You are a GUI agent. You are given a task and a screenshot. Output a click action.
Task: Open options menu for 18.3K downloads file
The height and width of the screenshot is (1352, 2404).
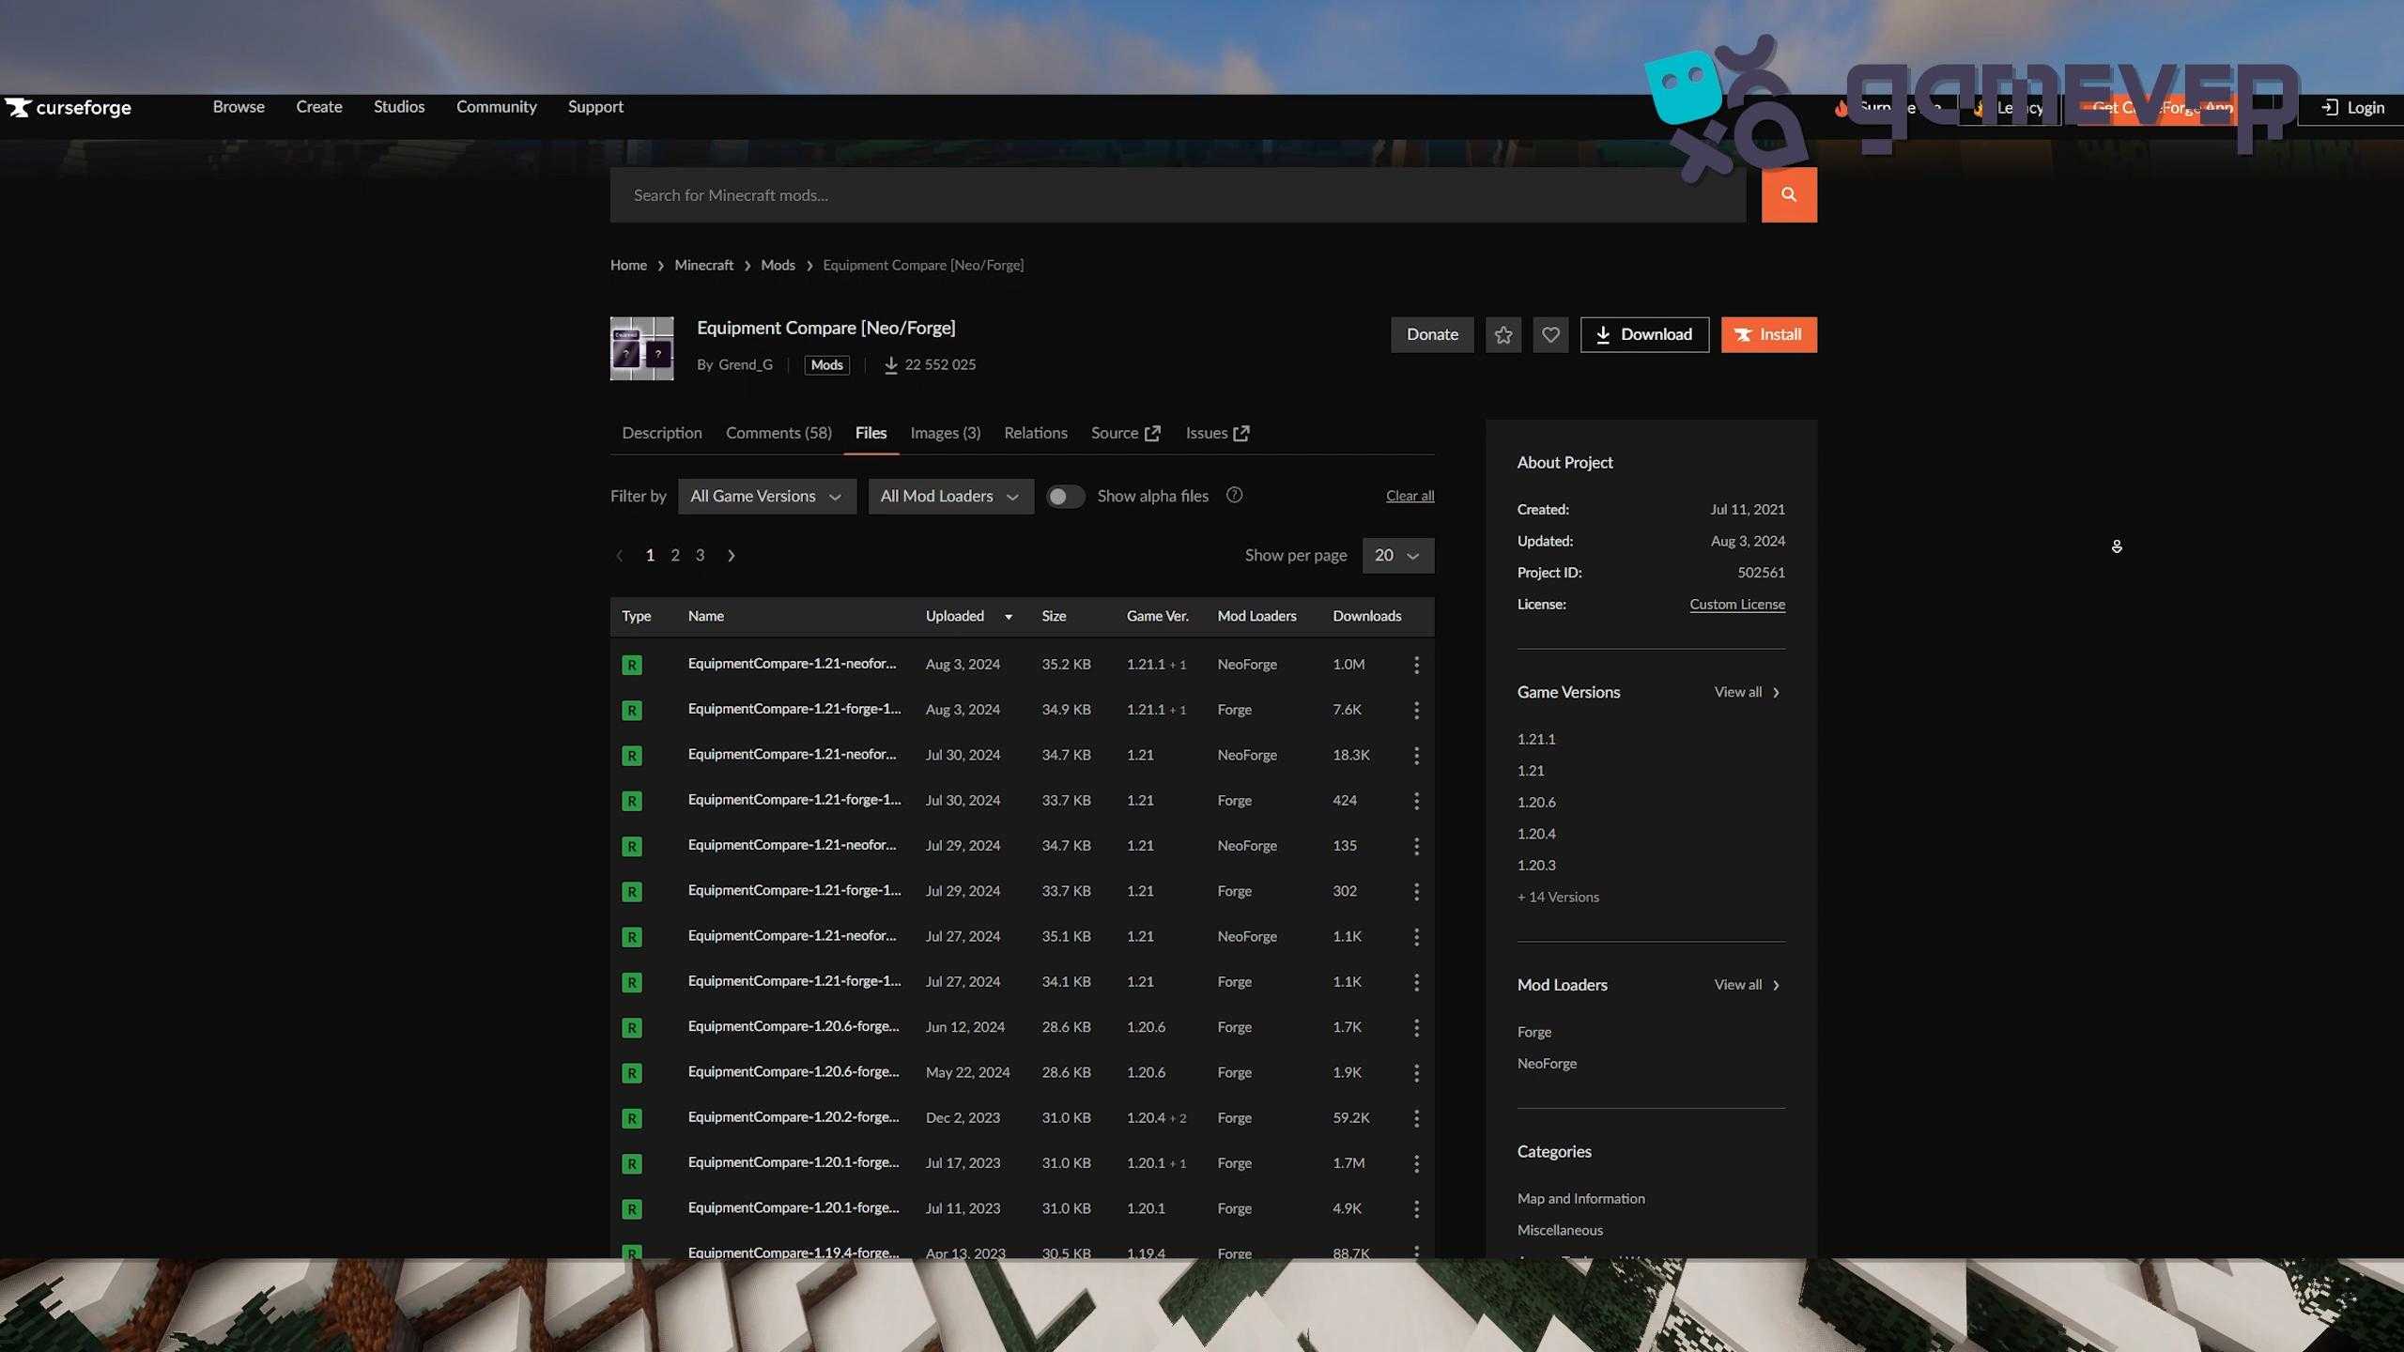[x=1416, y=755]
